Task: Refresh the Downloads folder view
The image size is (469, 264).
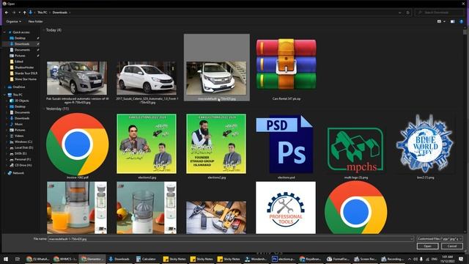Action: [407, 12]
